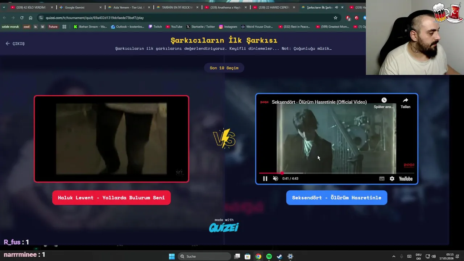The width and height of the screenshot is (464, 261).
Task: Open YouTube player settings gear
Action: (392, 179)
